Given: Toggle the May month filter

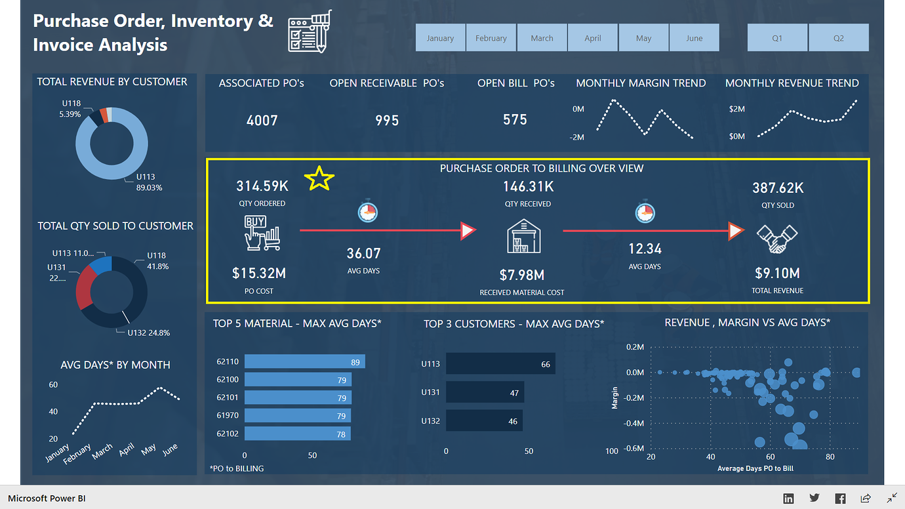Looking at the screenshot, I should [643, 37].
